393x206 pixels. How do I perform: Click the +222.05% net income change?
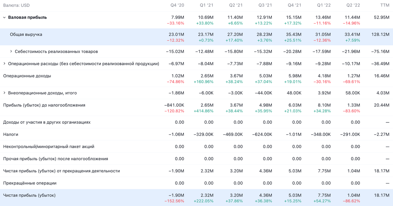click(203, 201)
